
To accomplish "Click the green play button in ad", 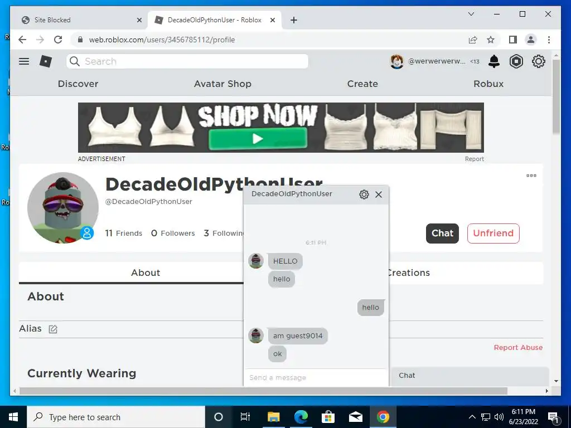I will (x=258, y=139).
